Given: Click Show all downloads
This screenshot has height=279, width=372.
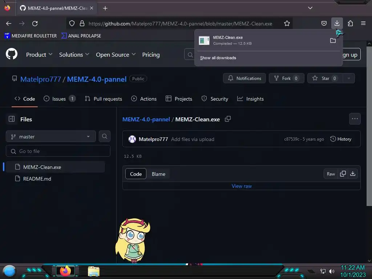Looking at the screenshot, I should 218,58.
